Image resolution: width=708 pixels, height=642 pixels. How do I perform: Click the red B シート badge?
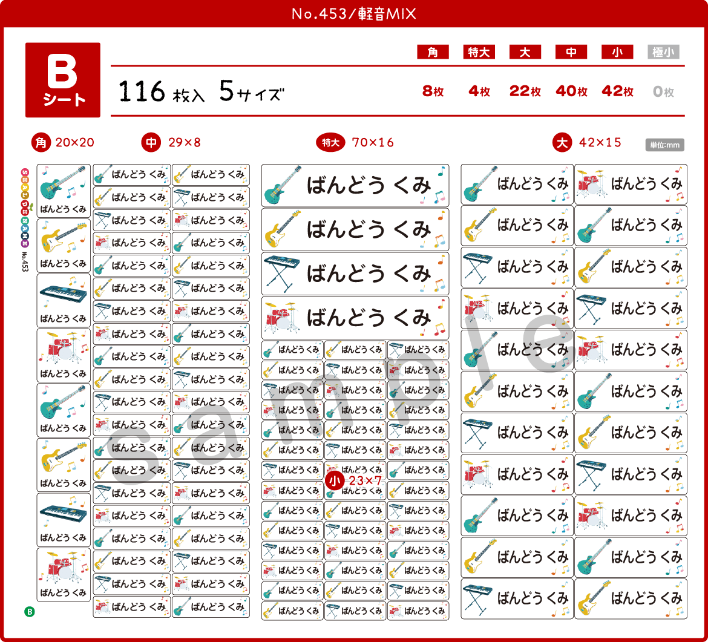63,80
